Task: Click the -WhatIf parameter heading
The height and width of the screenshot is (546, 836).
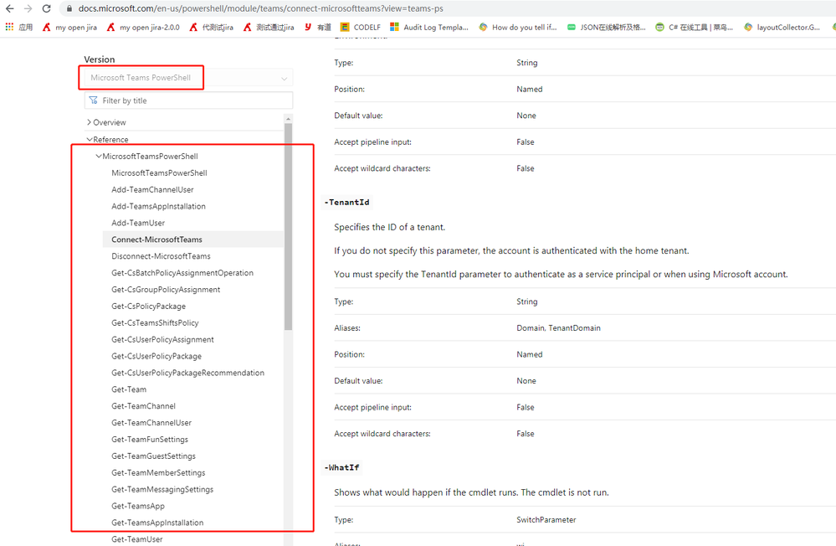Action: tap(341, 467)
